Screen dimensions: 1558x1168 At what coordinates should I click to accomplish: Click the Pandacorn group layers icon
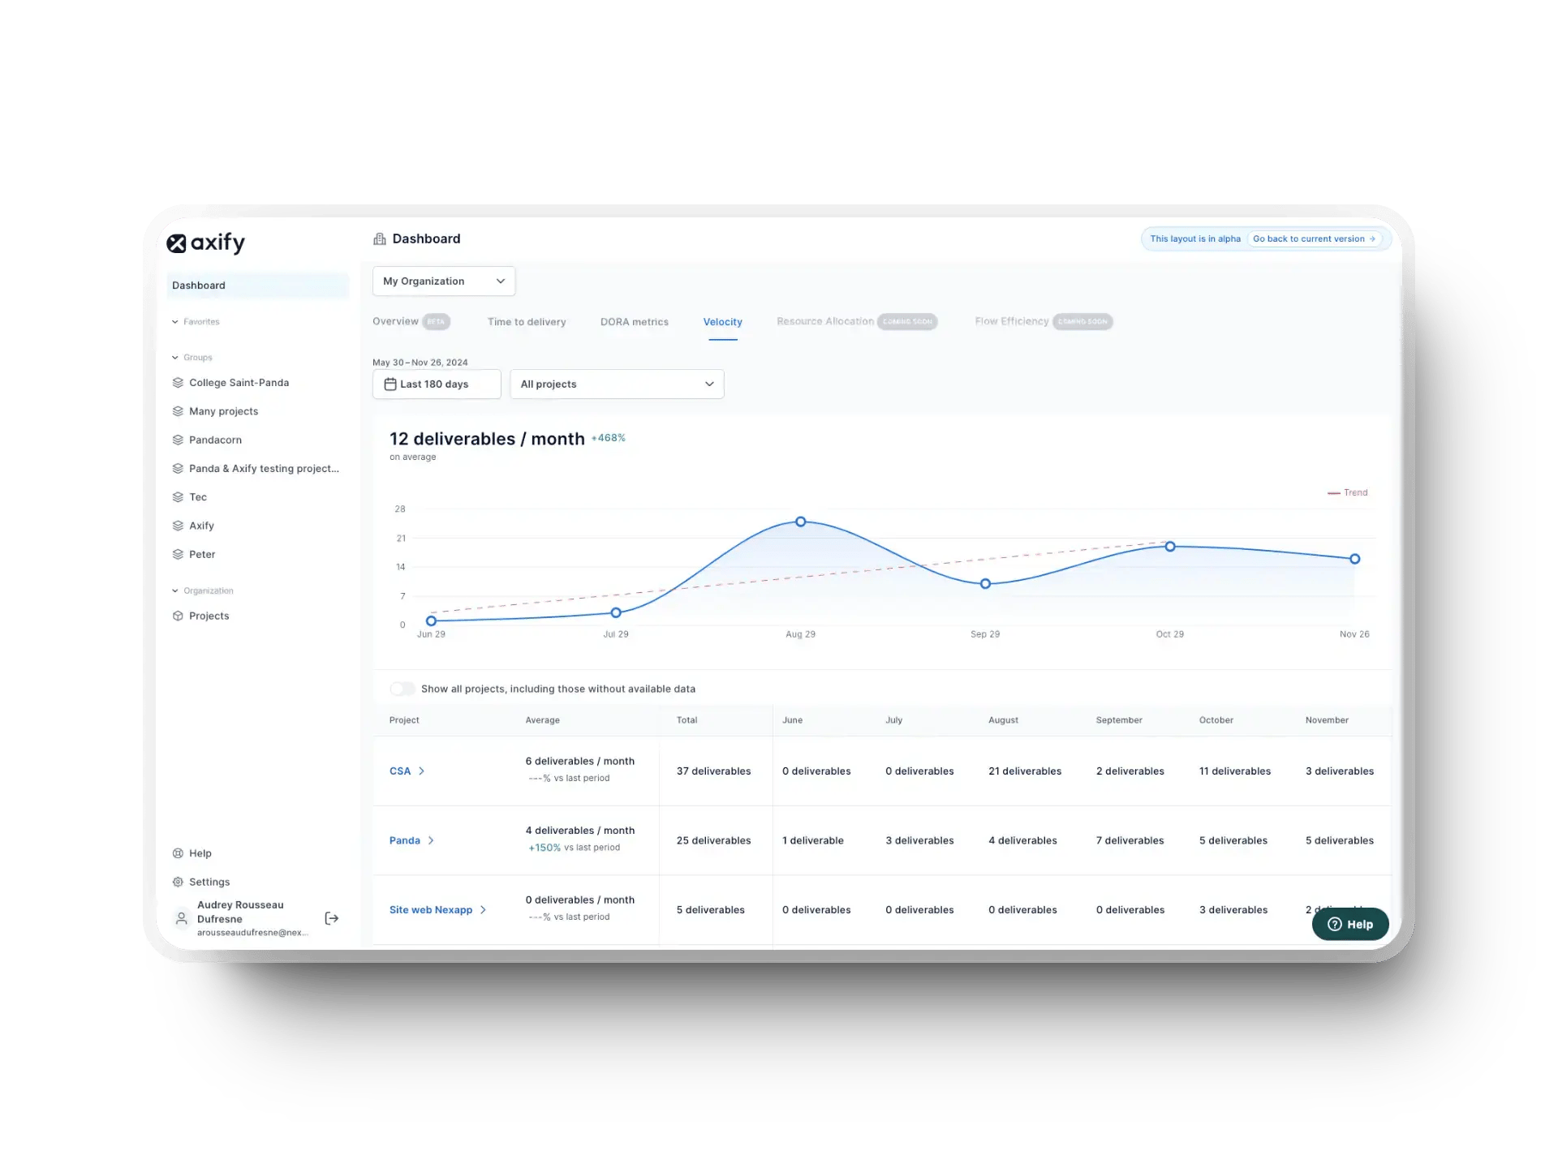(x=179, y=440)
